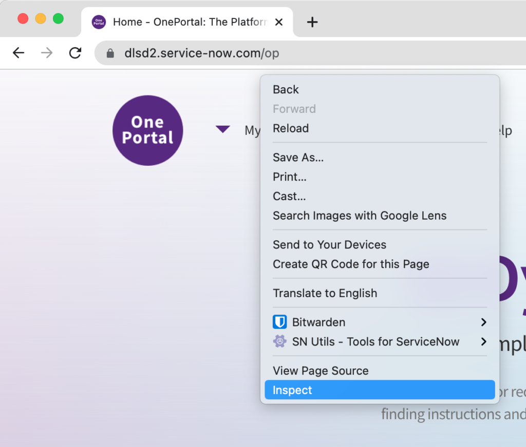Close the OnePortal tab
The width and height of the screenshot is (526, 447).
(279, 22)
